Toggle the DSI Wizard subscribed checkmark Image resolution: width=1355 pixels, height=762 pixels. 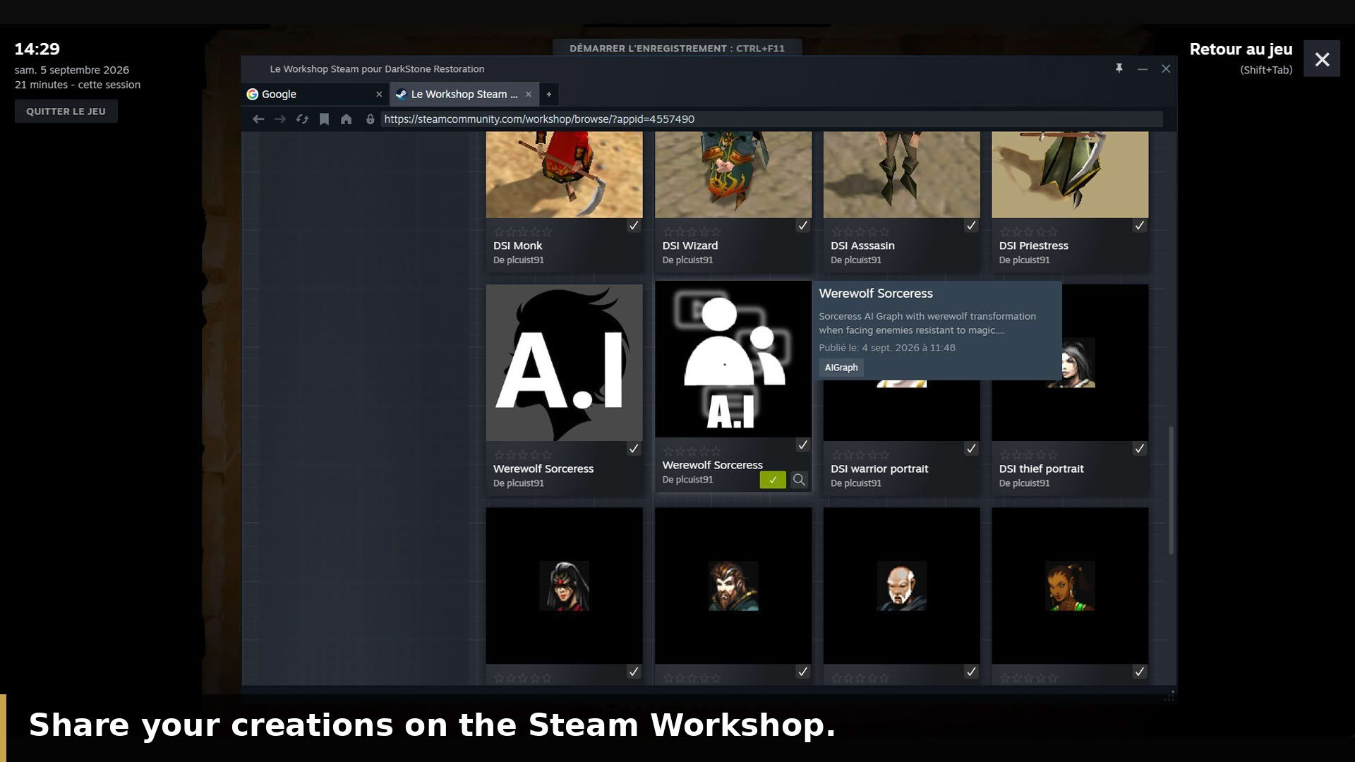tap(802, 226)
